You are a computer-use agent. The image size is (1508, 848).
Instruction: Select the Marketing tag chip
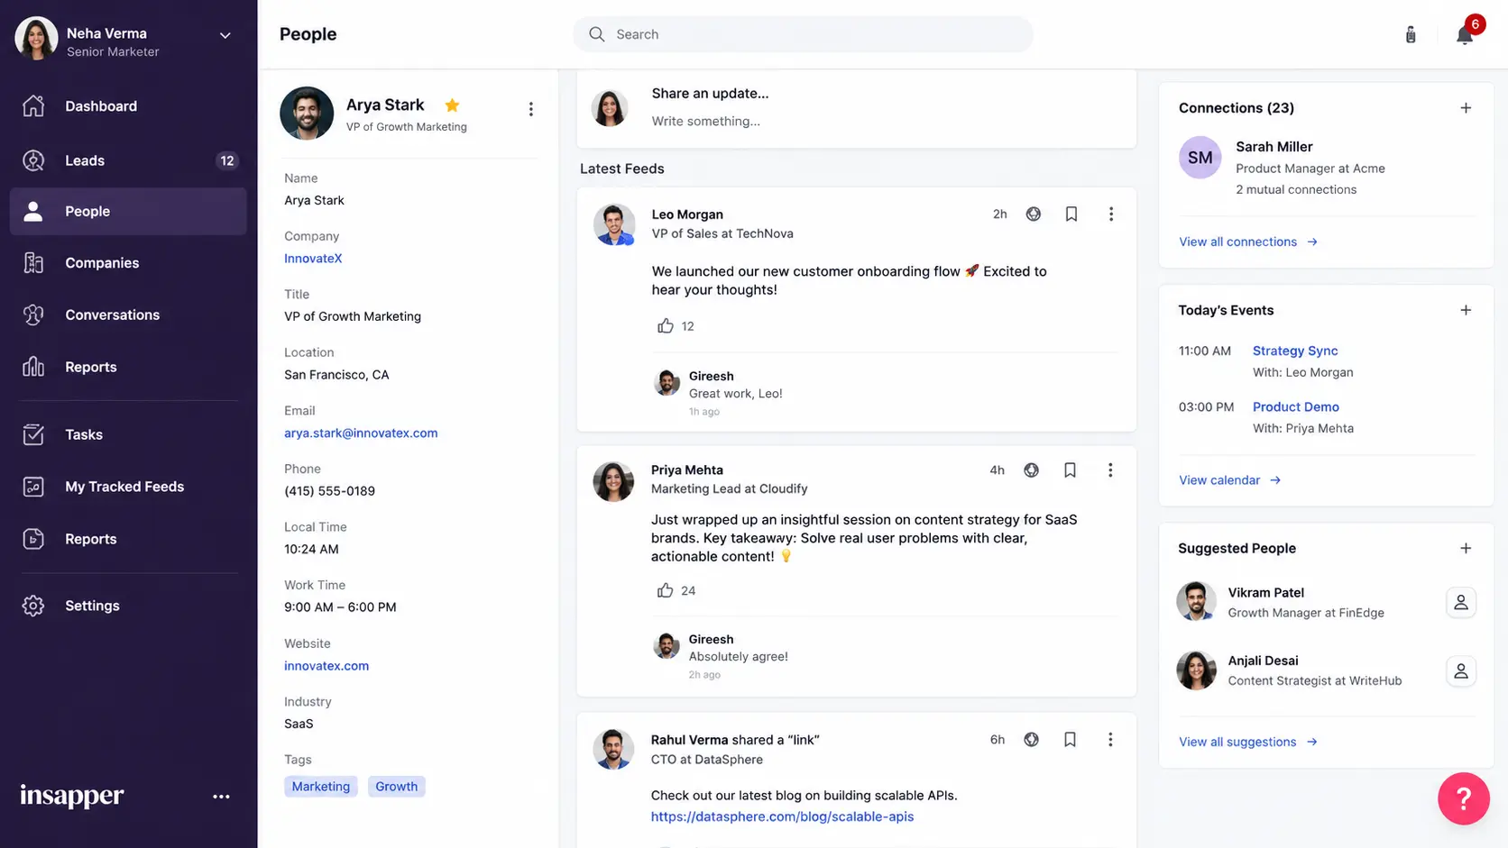click(321, 787)
